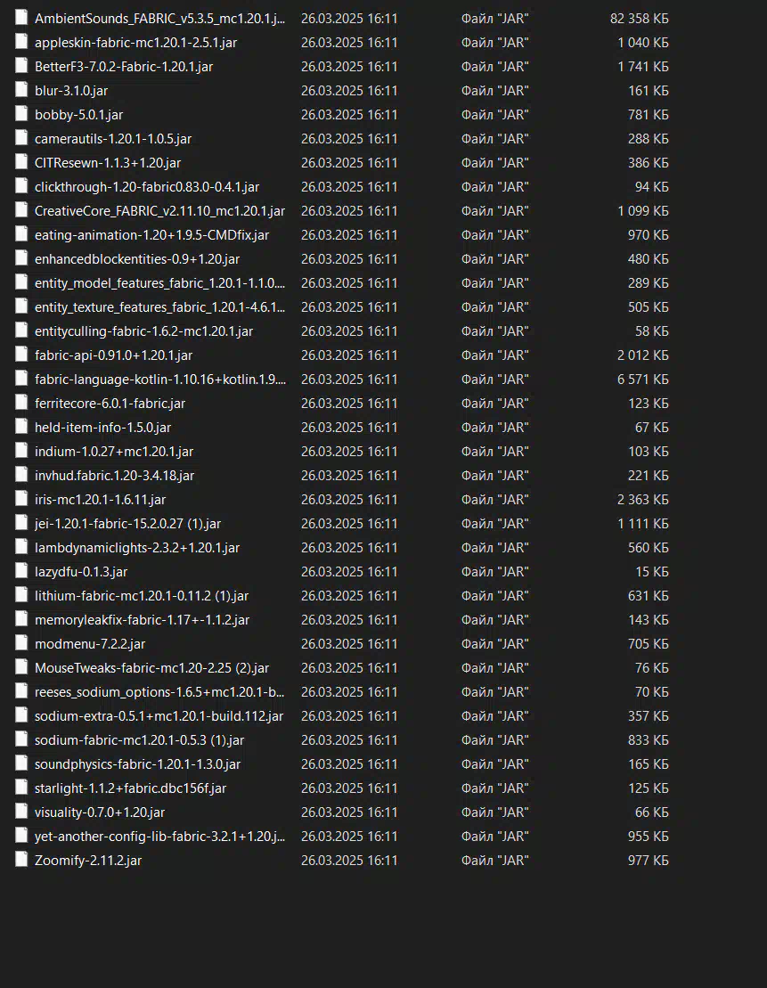Click the file icon beside BetterF3-7.0.2-Fabric-1.20.1.jar
The height and width of the screenshot is (988, 767).
point(21,66)
